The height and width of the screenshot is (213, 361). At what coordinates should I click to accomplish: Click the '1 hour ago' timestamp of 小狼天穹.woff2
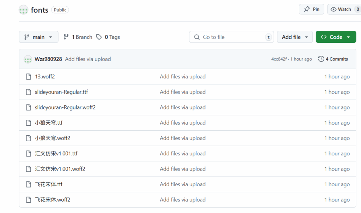[x=337, y=138]
